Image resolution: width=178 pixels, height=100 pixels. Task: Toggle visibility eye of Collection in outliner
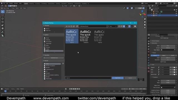click(176, 10)
